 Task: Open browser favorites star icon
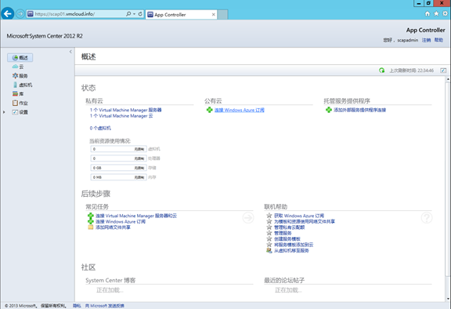[436, 13]
